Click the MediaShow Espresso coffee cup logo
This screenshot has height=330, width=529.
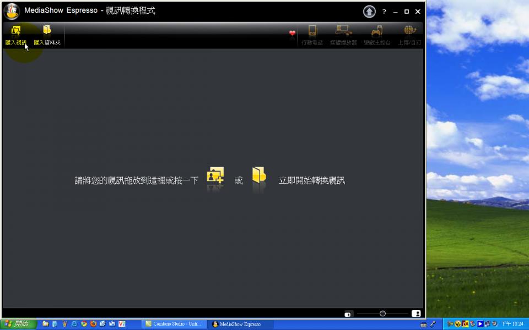coord(12,11)
